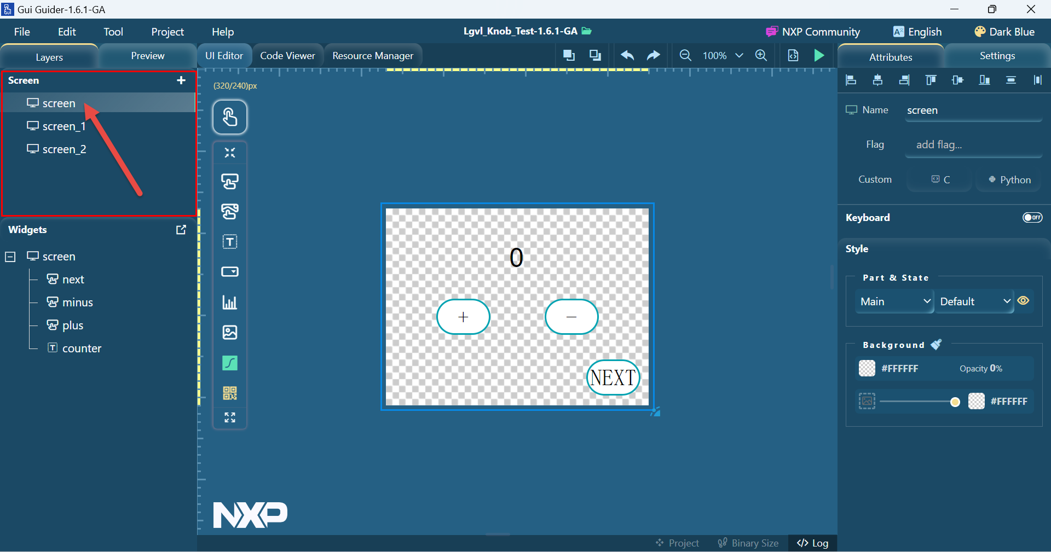Open the zoom percentage dropdown
The image size is (1051, 552).
tap(740, 55)
